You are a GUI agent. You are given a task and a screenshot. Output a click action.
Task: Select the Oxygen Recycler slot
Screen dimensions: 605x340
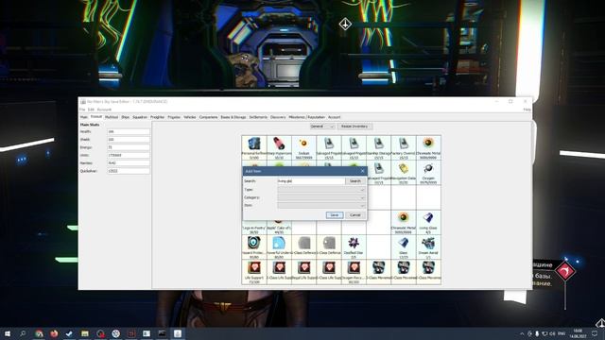click(x=354, y=272)
